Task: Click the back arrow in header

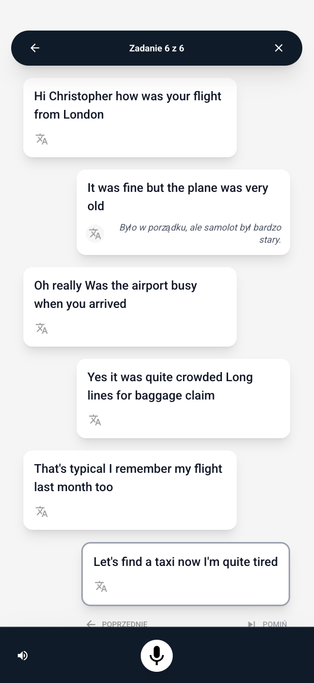Action: click(x=35, y=48)
